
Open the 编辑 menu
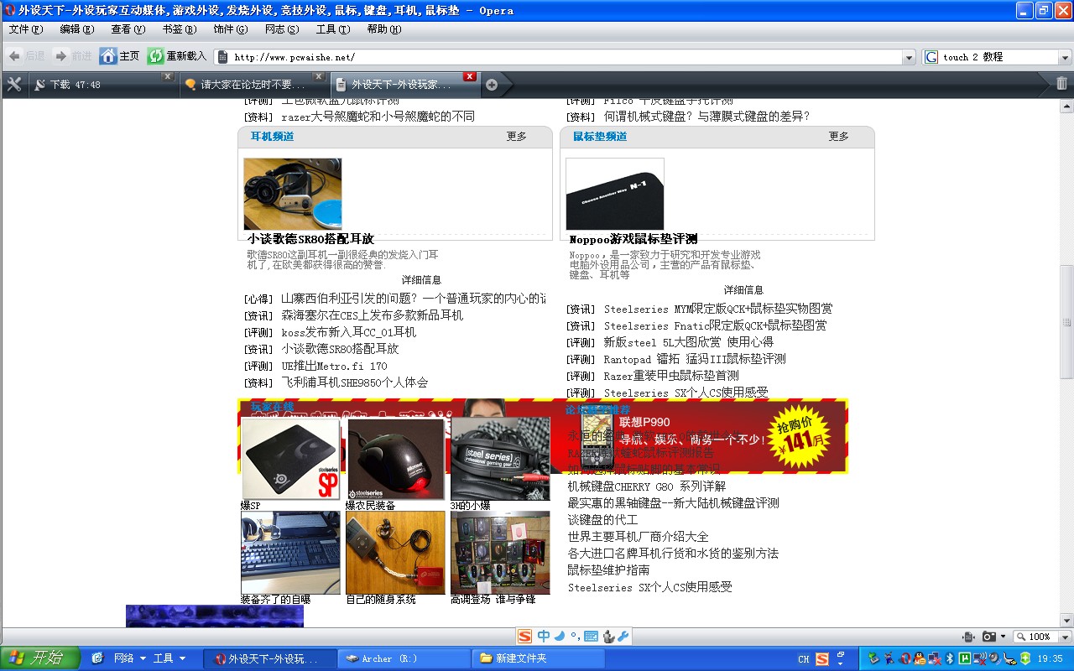(76, 29)
